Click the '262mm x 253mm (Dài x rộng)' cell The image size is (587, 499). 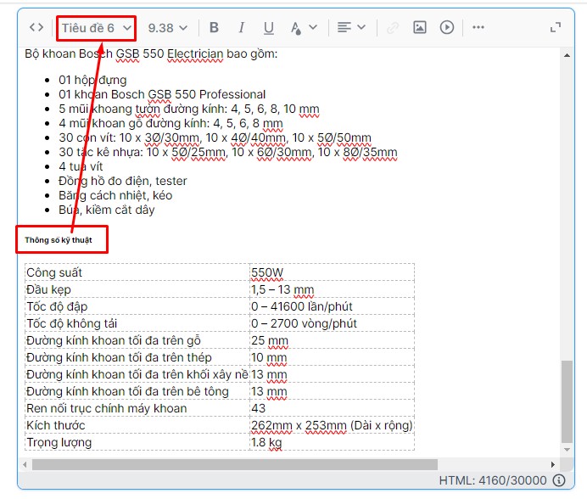click(x=332, y=425)
